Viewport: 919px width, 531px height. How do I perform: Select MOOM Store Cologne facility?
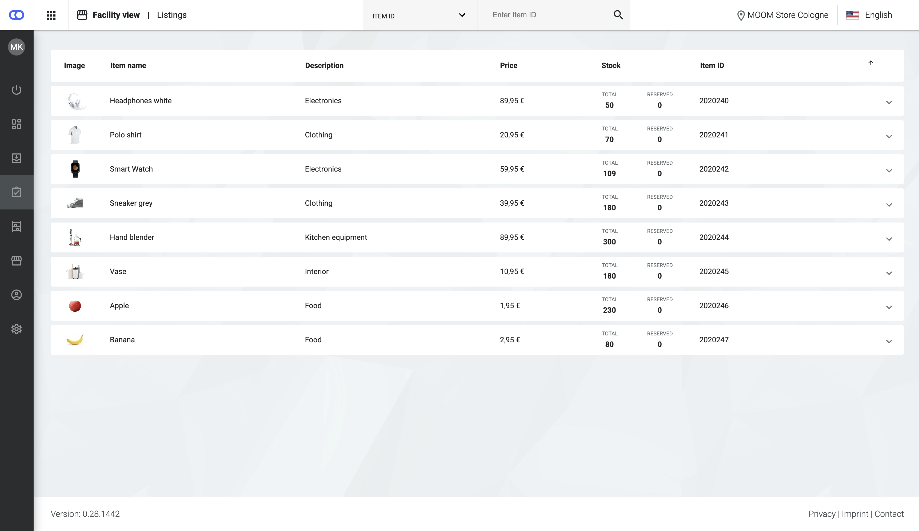pos(782,15)
